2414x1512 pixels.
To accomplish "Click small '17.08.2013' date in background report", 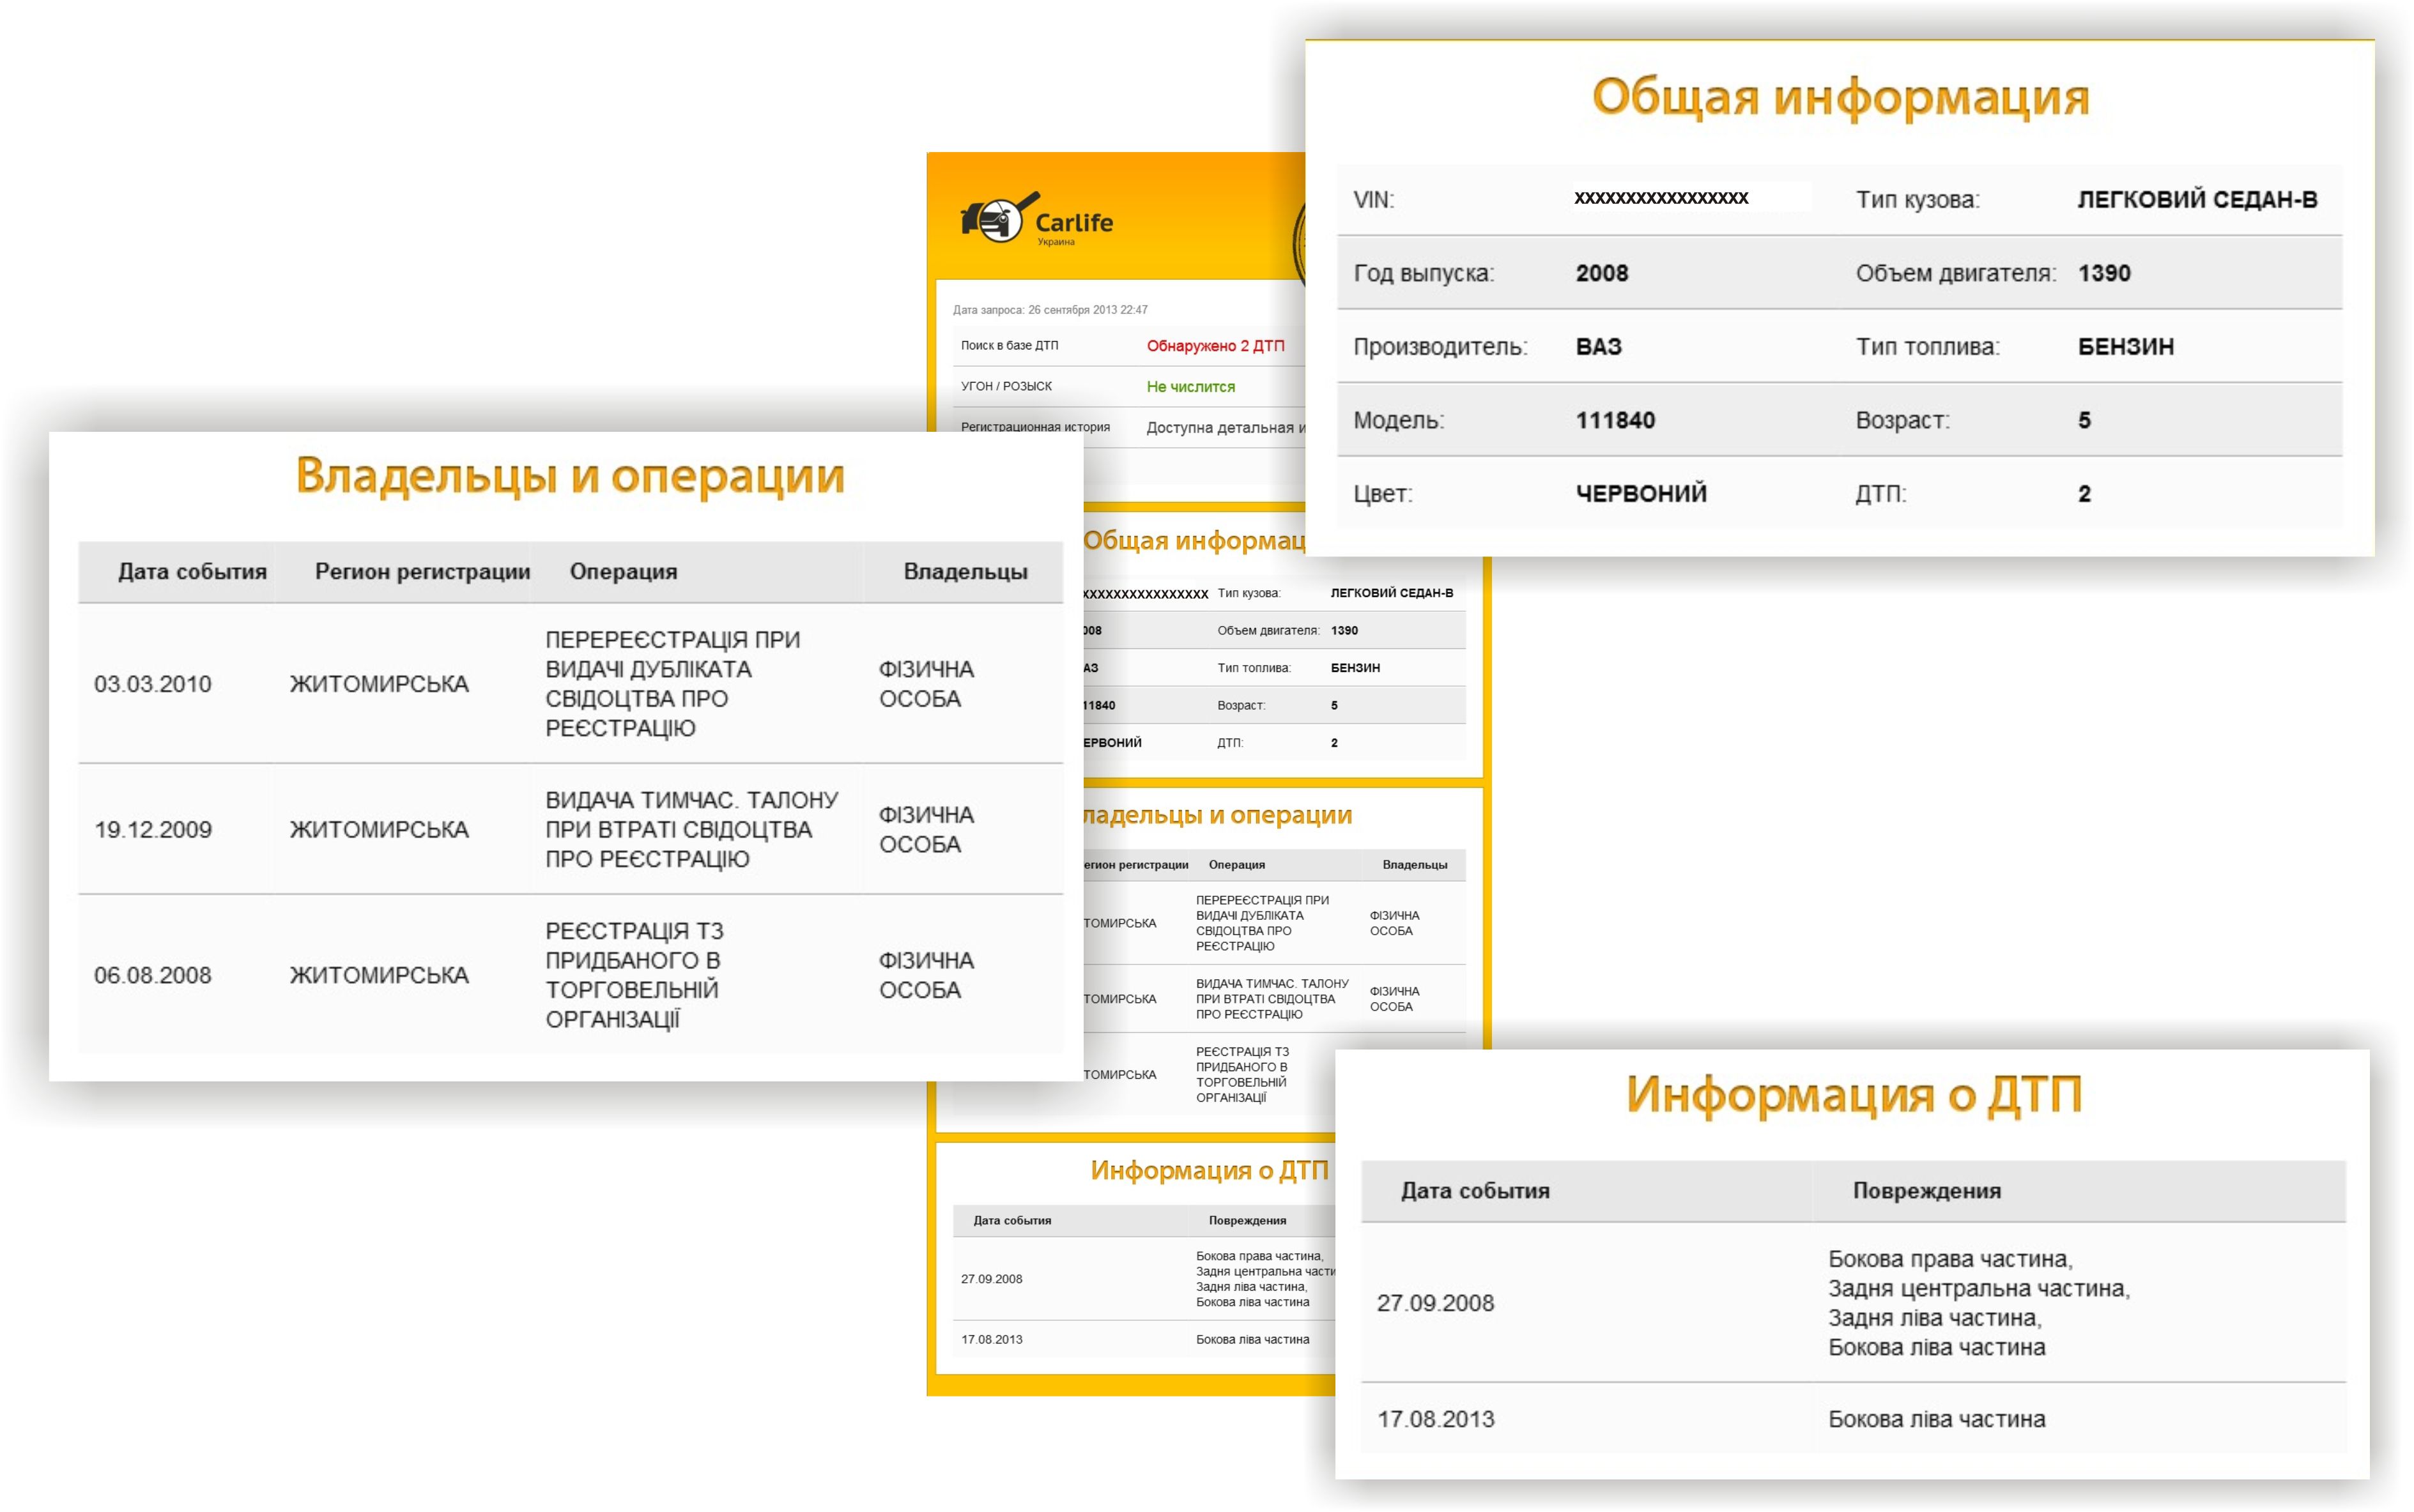I will point(991,1340).
